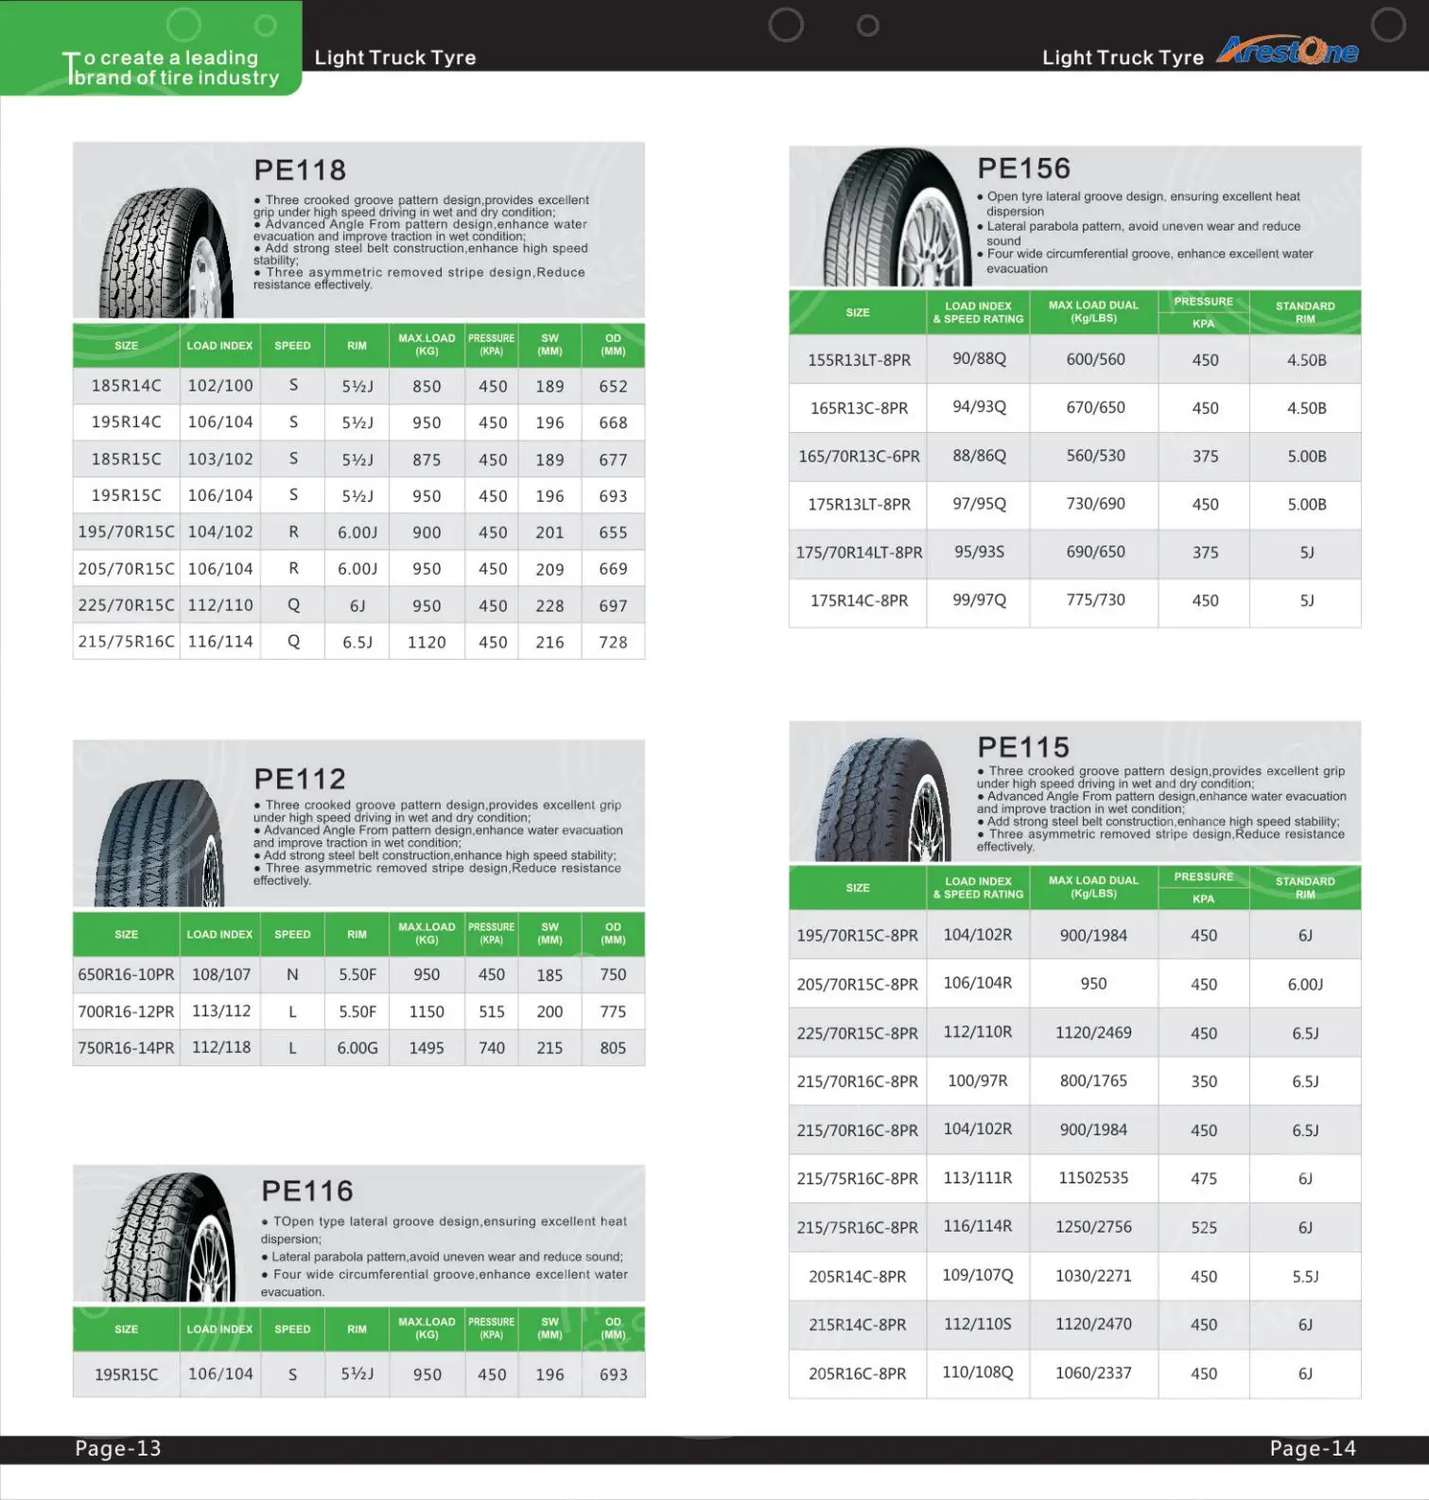This screenshot has width=1429, height=1500.
Task: Click size 700R16-12PR
Action: (126, 1011)
